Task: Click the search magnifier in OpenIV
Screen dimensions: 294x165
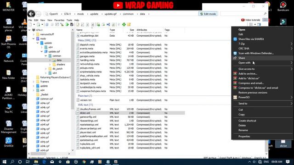Action: coord(265,14)
